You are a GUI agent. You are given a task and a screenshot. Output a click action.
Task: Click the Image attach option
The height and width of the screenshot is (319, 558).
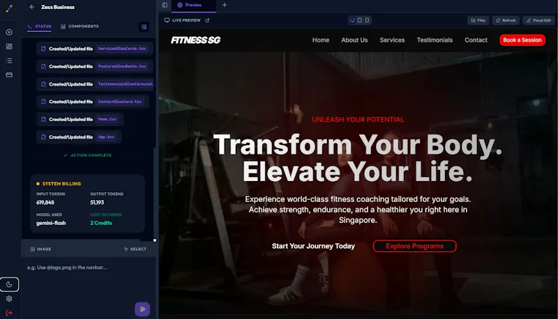(x=40, y=249)
